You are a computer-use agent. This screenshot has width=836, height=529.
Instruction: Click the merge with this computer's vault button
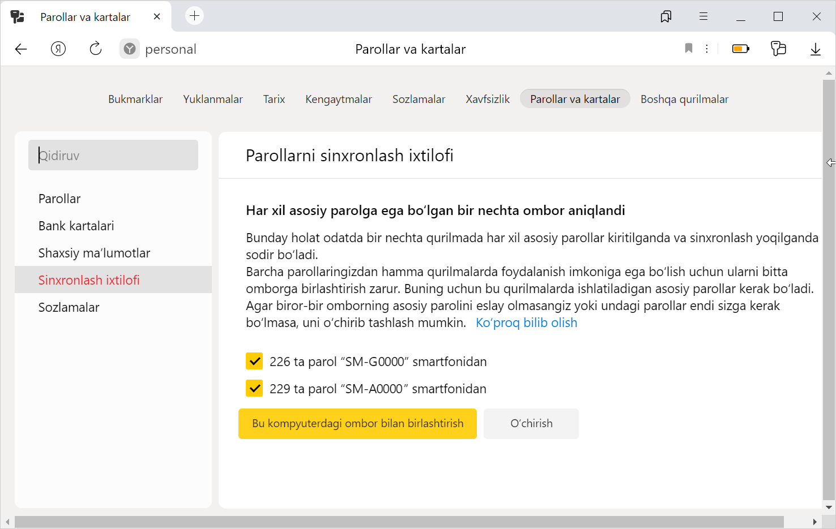357,424
